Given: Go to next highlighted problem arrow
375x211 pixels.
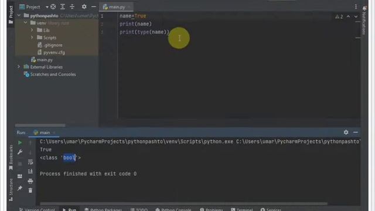Looking at the screenshot, I should pyautogui.click(x=356, y=16).
